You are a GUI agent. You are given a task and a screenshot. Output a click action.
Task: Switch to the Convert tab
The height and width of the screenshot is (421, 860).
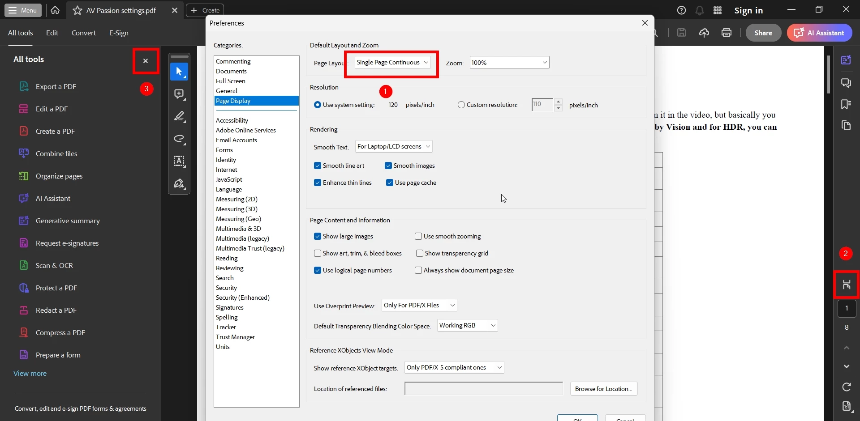click(x=84, y=33)
